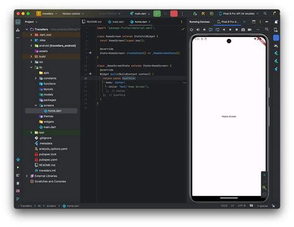This screenshot has height=227, width=294.
Task: Collapse the lib folder
Action: point(31,67)
